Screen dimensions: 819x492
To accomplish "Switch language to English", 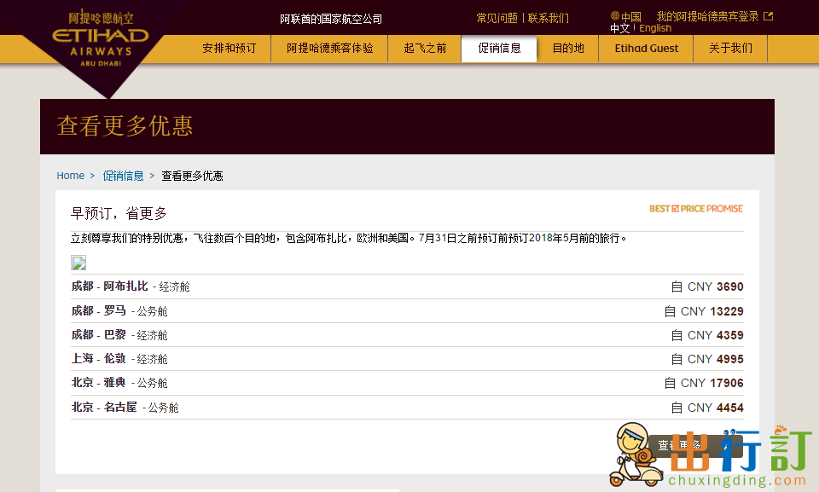I will 655,28.
